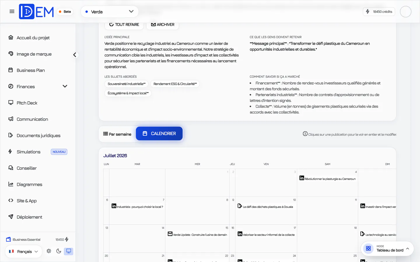Viewport: 420px width, 262px height.
Task: Click the Beta label beside logo
Action: point(65,12)
